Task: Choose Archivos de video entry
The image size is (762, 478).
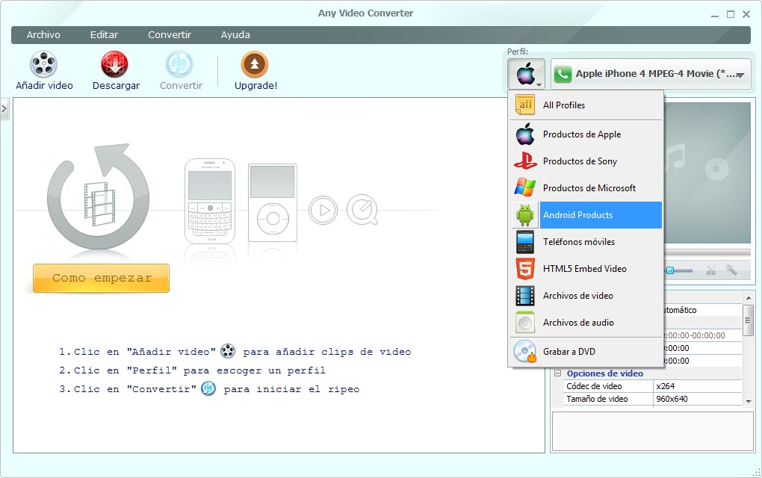Action: (x=586, y=295)
